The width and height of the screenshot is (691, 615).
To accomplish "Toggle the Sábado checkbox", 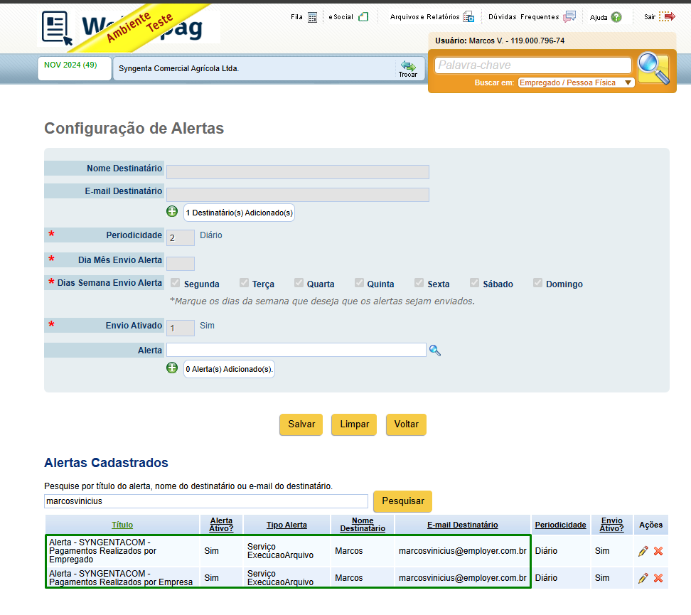I will pos(475,283).
